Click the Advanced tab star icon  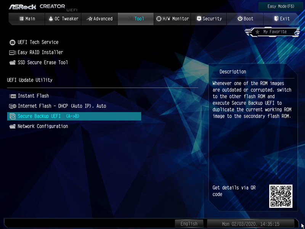pyautogui.click(x=89, y=19)
